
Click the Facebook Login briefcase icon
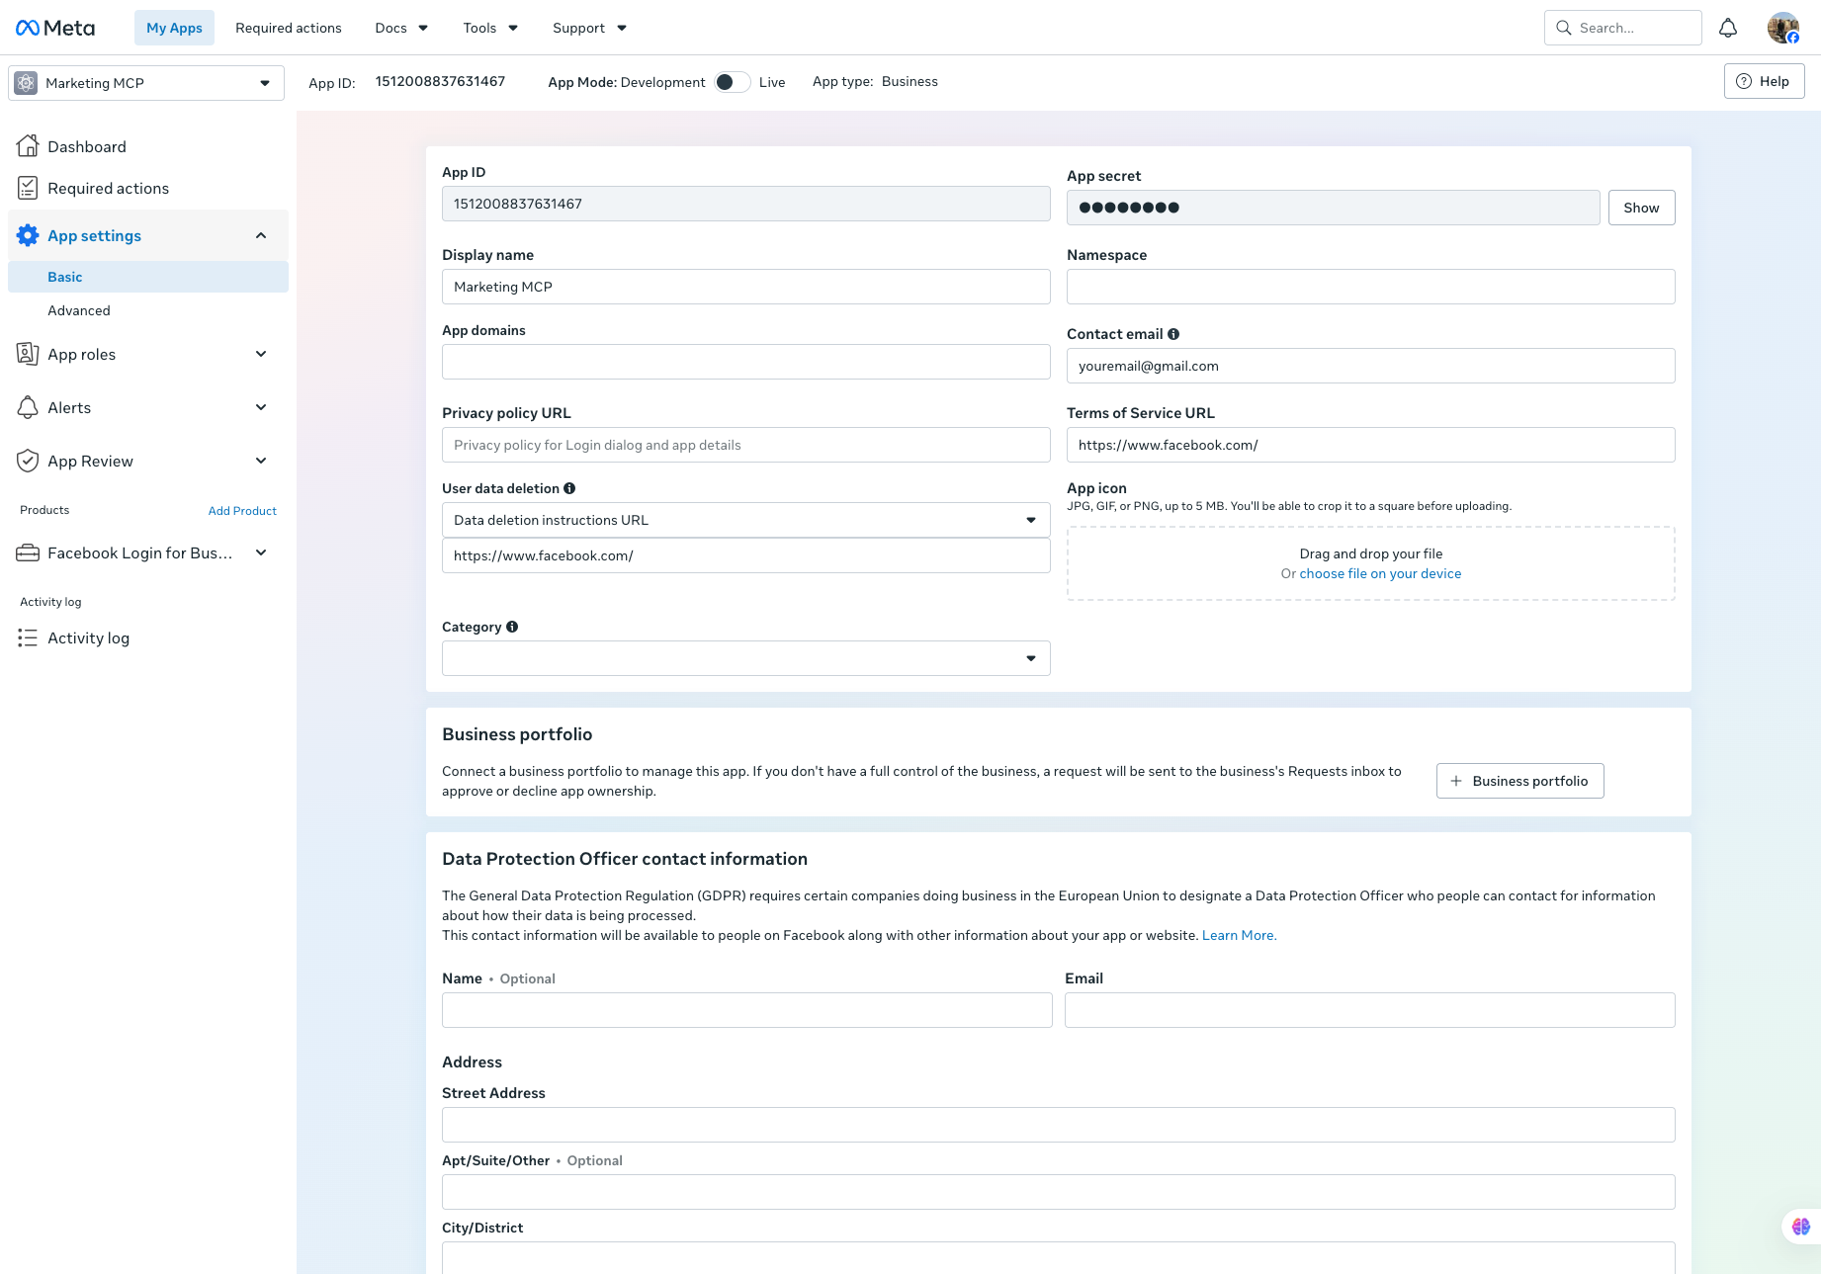coord(28,553)
